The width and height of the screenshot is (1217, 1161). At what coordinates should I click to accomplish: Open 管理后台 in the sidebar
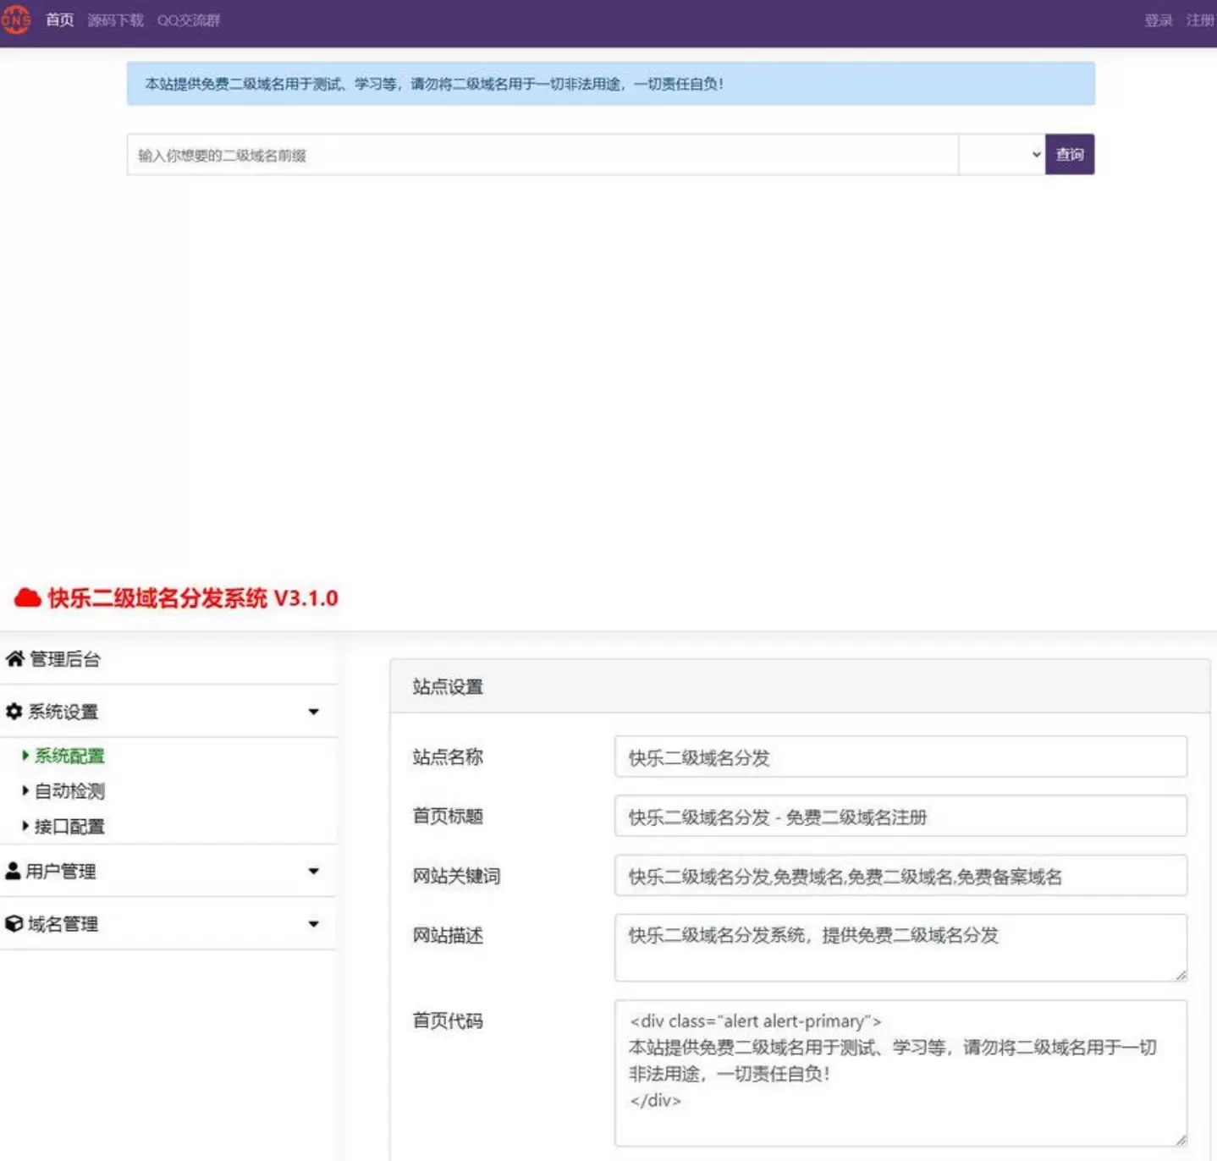pyautogui.click(x=65, y=658)
